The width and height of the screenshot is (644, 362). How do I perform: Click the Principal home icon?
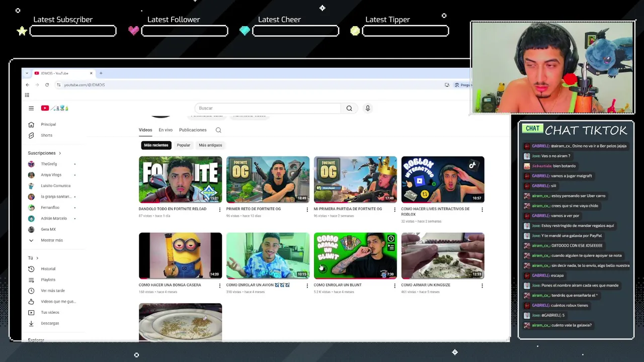pyautogui.click(x=31, y=124)
